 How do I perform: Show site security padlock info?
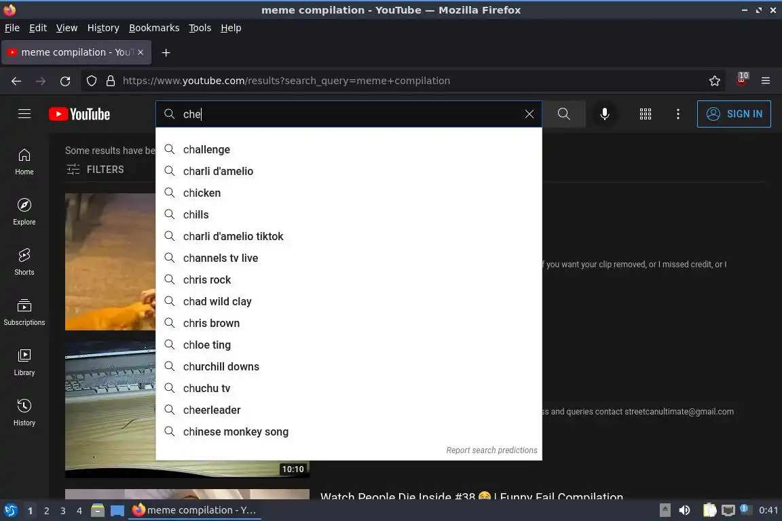[x=111, y=81]
